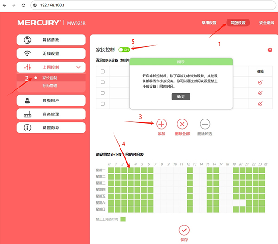Toggle the 家长控制 ON switch
This screenshot has width=278, height=244.
pos(124,50)
